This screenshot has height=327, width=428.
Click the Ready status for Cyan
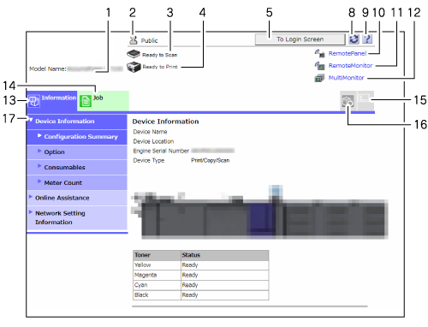pos(190,285)
